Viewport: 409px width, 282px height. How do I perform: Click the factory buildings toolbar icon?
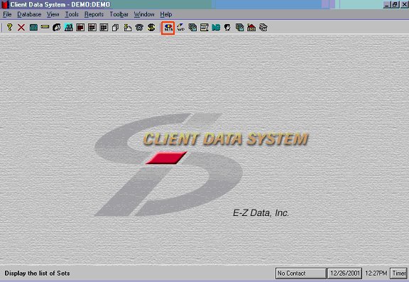[69, 28]
